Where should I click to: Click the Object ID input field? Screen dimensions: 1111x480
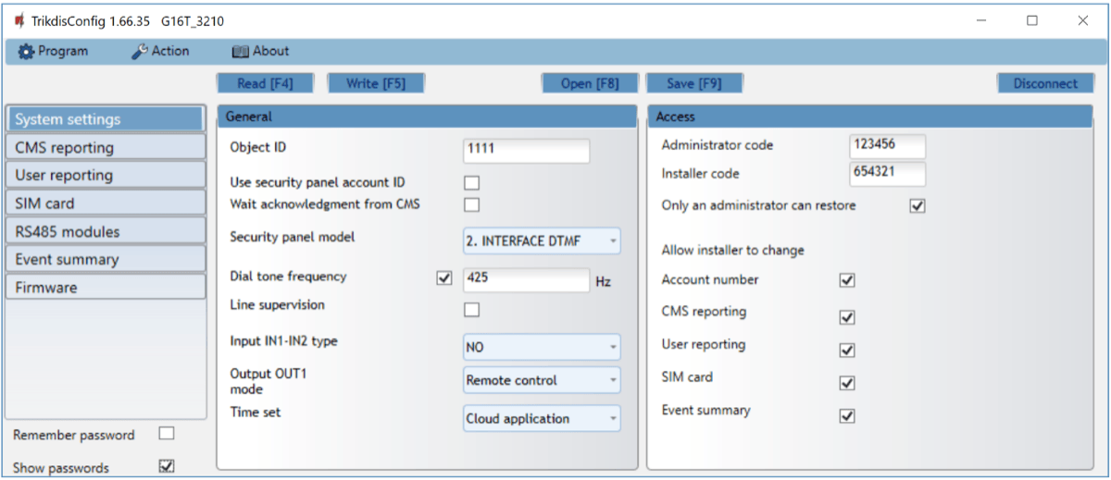click(526, 149)
